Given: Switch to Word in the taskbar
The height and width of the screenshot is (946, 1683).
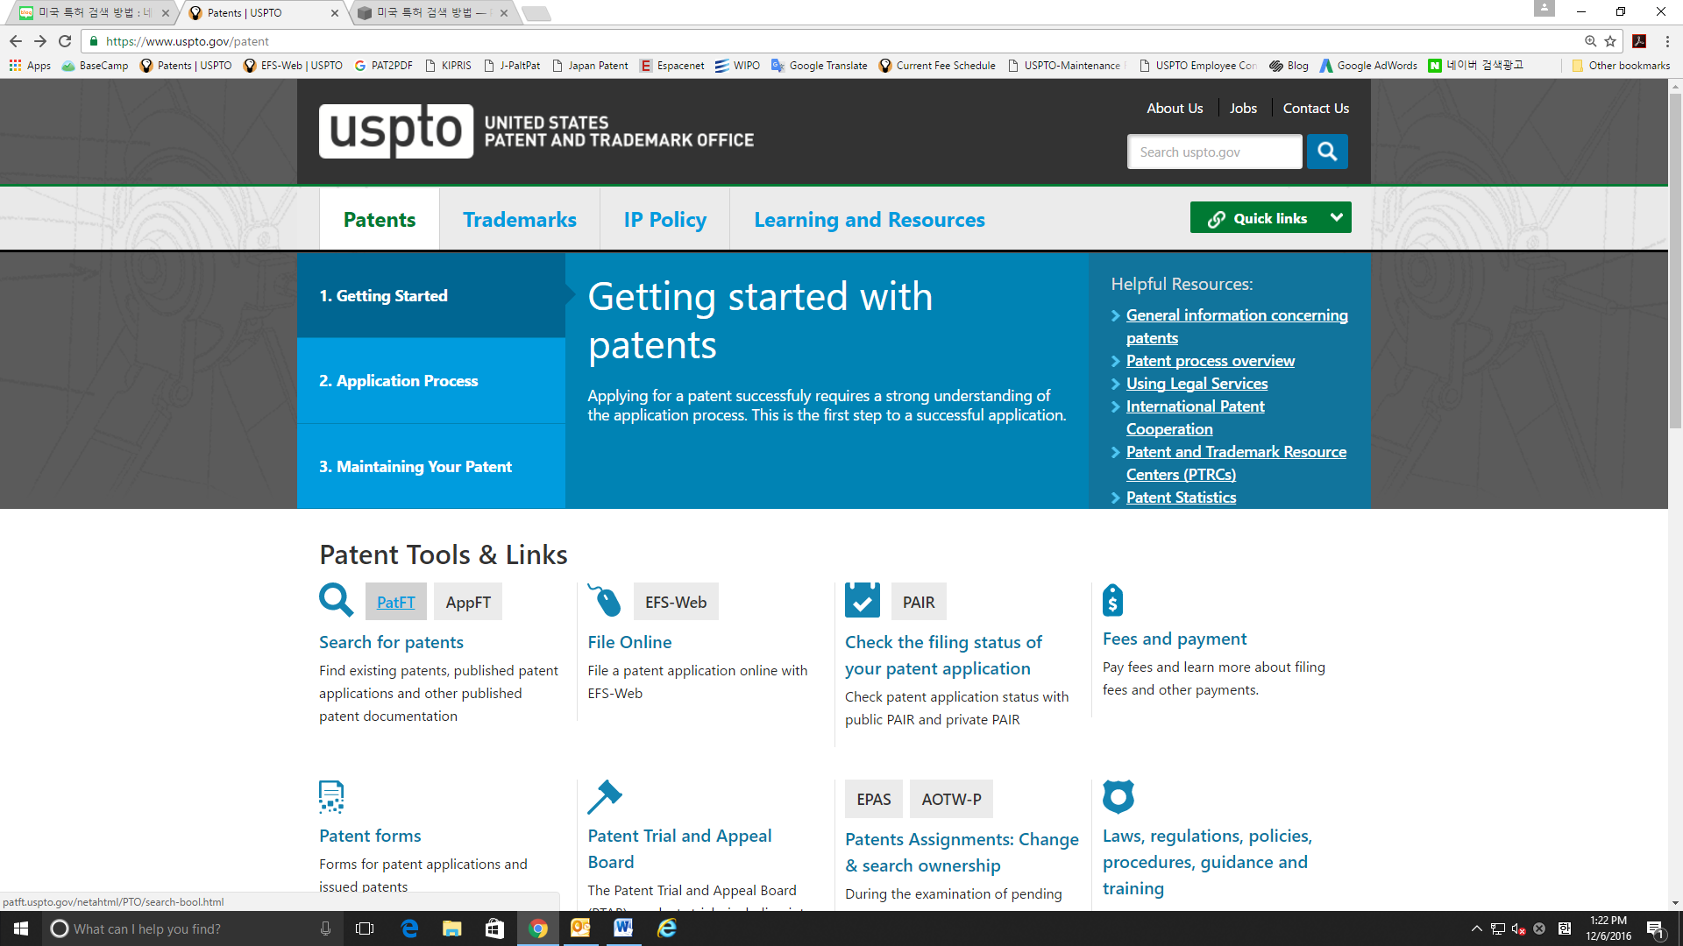Looking at the screenshot, I should [x=623, y=928].
